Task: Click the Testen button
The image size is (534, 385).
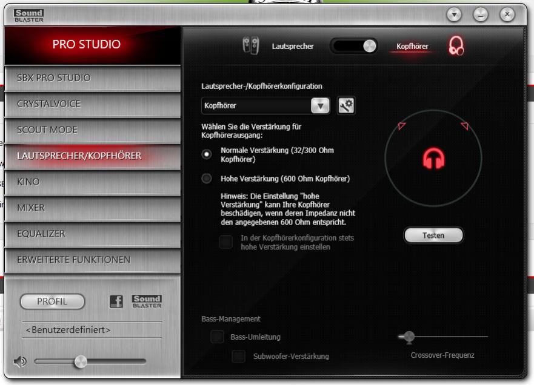Action: (x=433, y=235)
